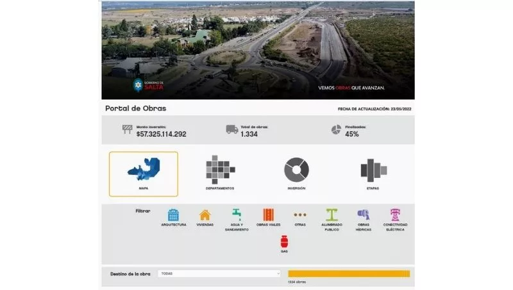Filter by Agua y Saneamiento faucet icon
This screenshot has width=513, height=290.
[237, 215]
